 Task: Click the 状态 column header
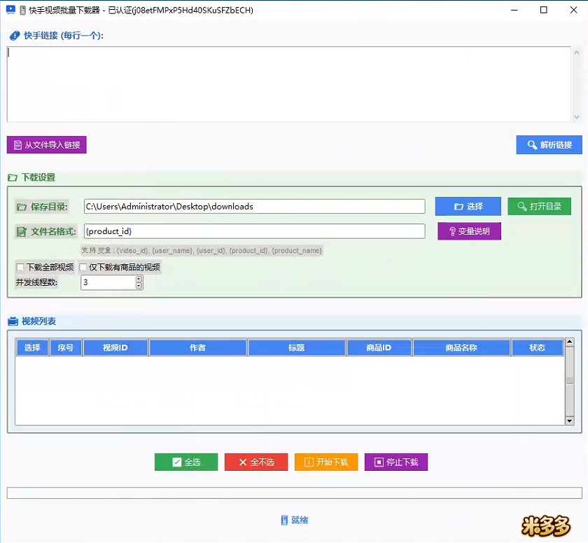[537, 348]
